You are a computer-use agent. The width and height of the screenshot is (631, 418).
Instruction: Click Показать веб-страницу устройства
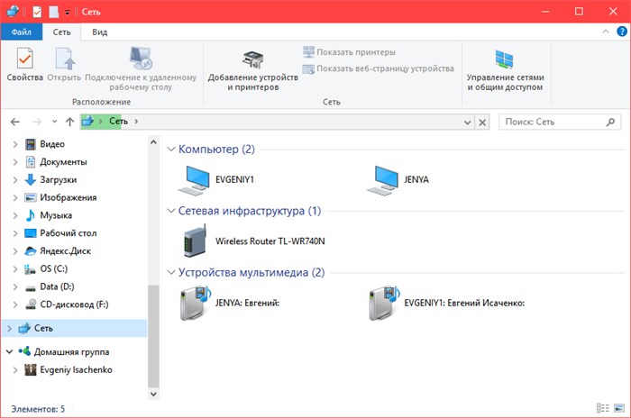379,68
